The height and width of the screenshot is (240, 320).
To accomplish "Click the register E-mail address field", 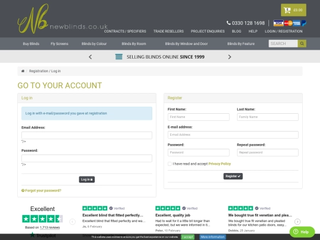I will coord(233,135).
